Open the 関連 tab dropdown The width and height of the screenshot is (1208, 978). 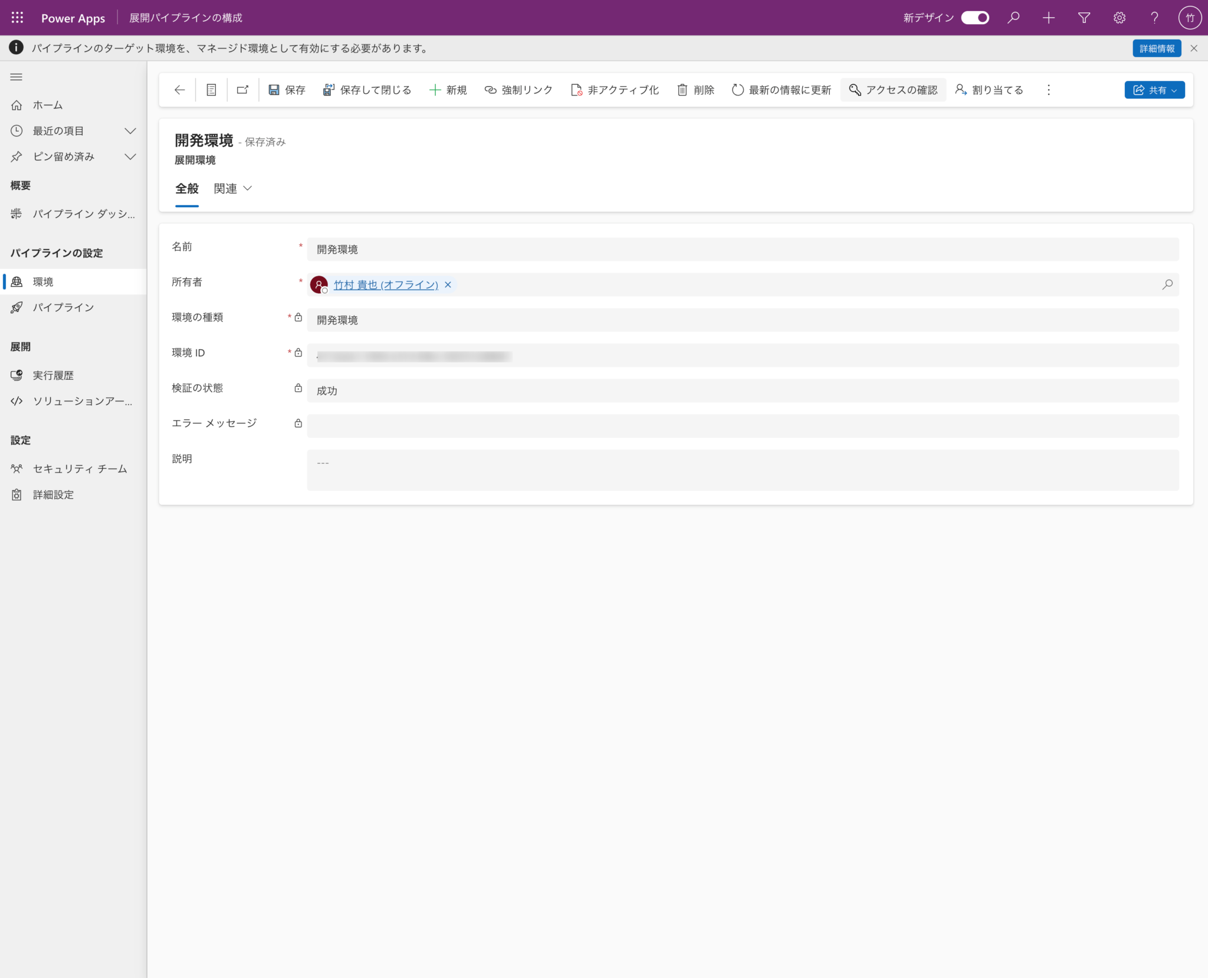pos(232,189)
